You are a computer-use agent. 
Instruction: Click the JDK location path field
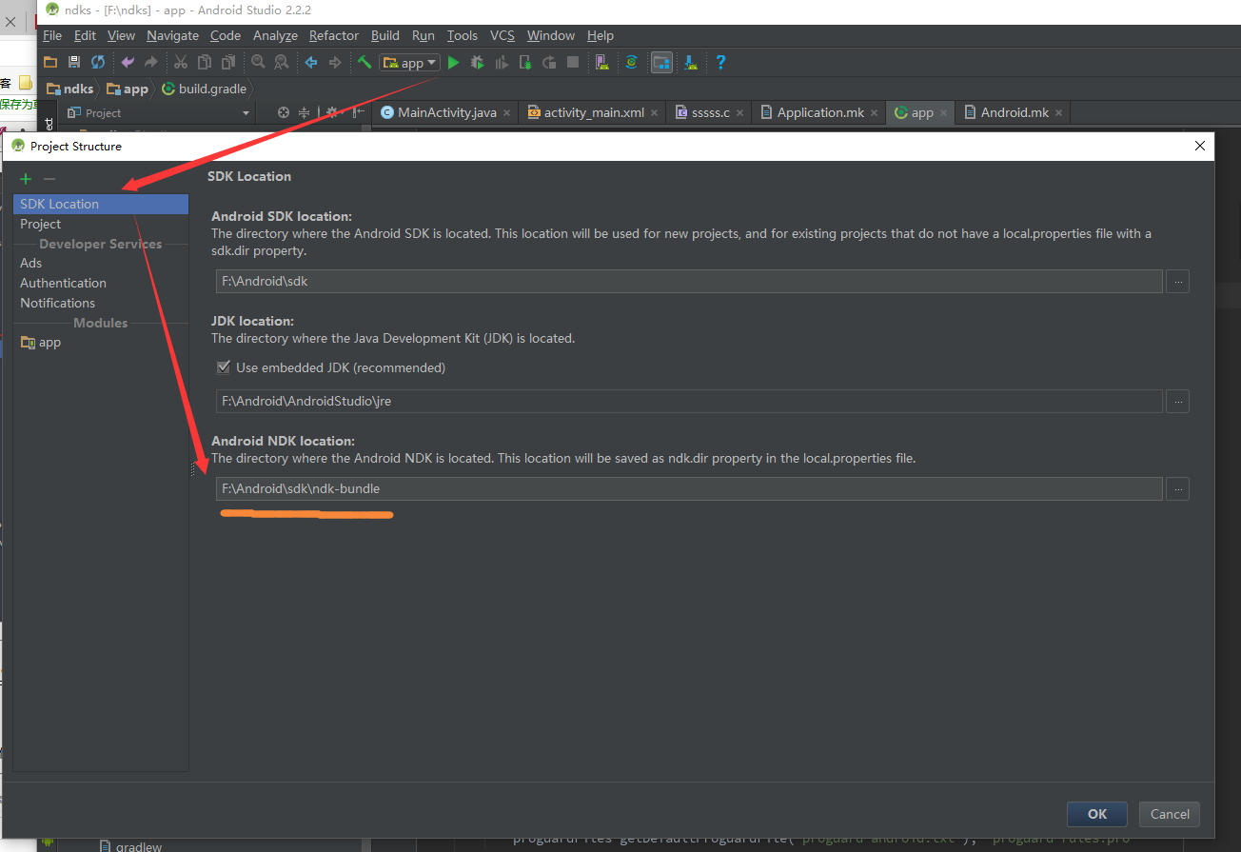(x=689, y=402)
